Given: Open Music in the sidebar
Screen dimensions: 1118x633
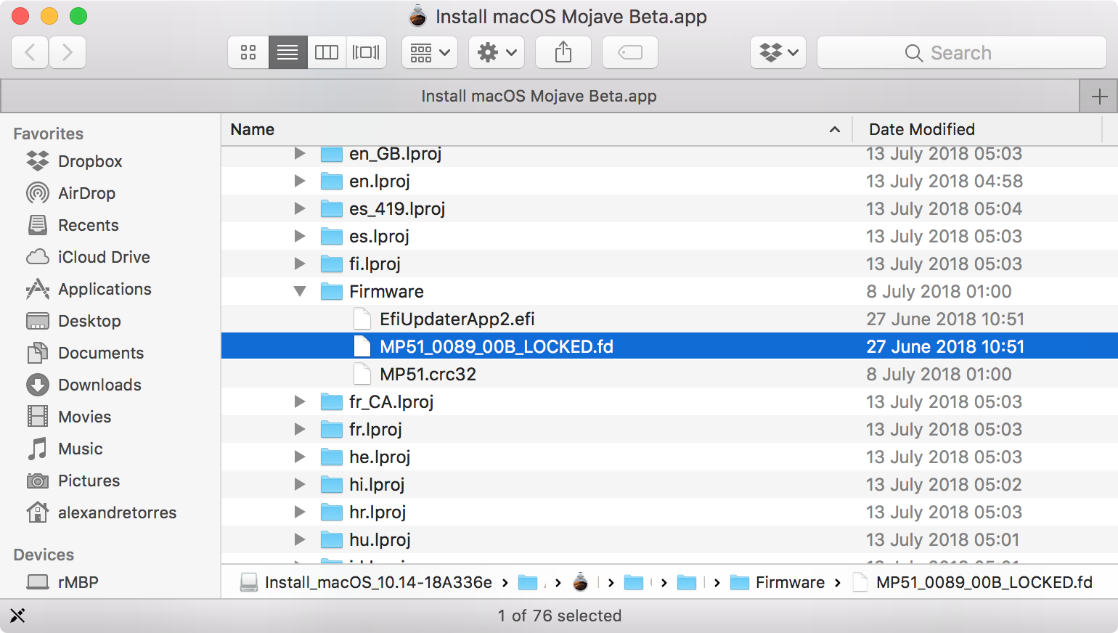Looking at the screenshot, I should point(65,449).
